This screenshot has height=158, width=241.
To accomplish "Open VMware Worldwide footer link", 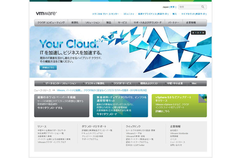I will point(179,133).
